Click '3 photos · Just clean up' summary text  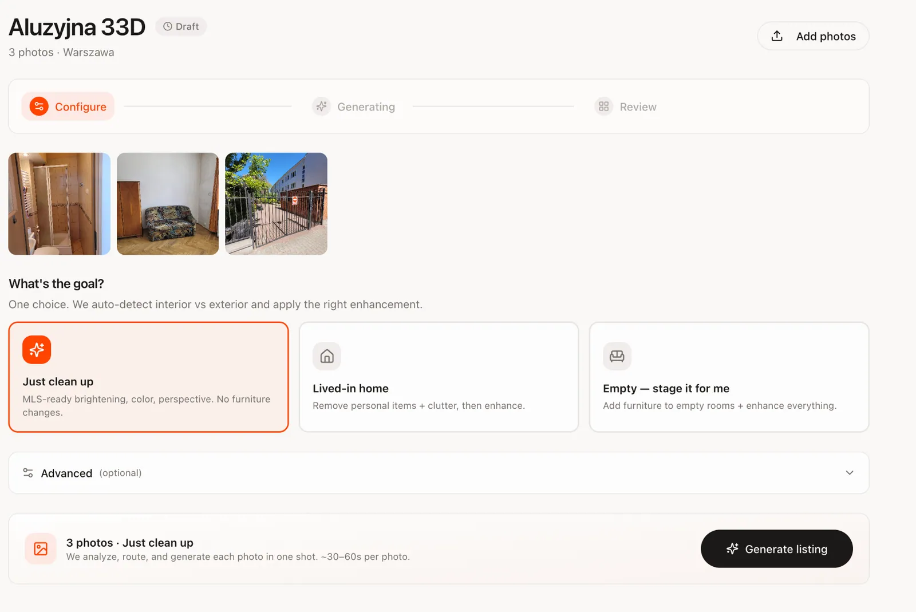click(129, 543)
